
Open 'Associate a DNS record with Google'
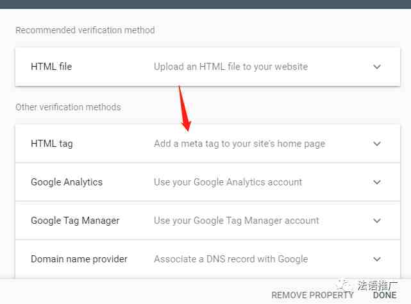tap(231, 259)
